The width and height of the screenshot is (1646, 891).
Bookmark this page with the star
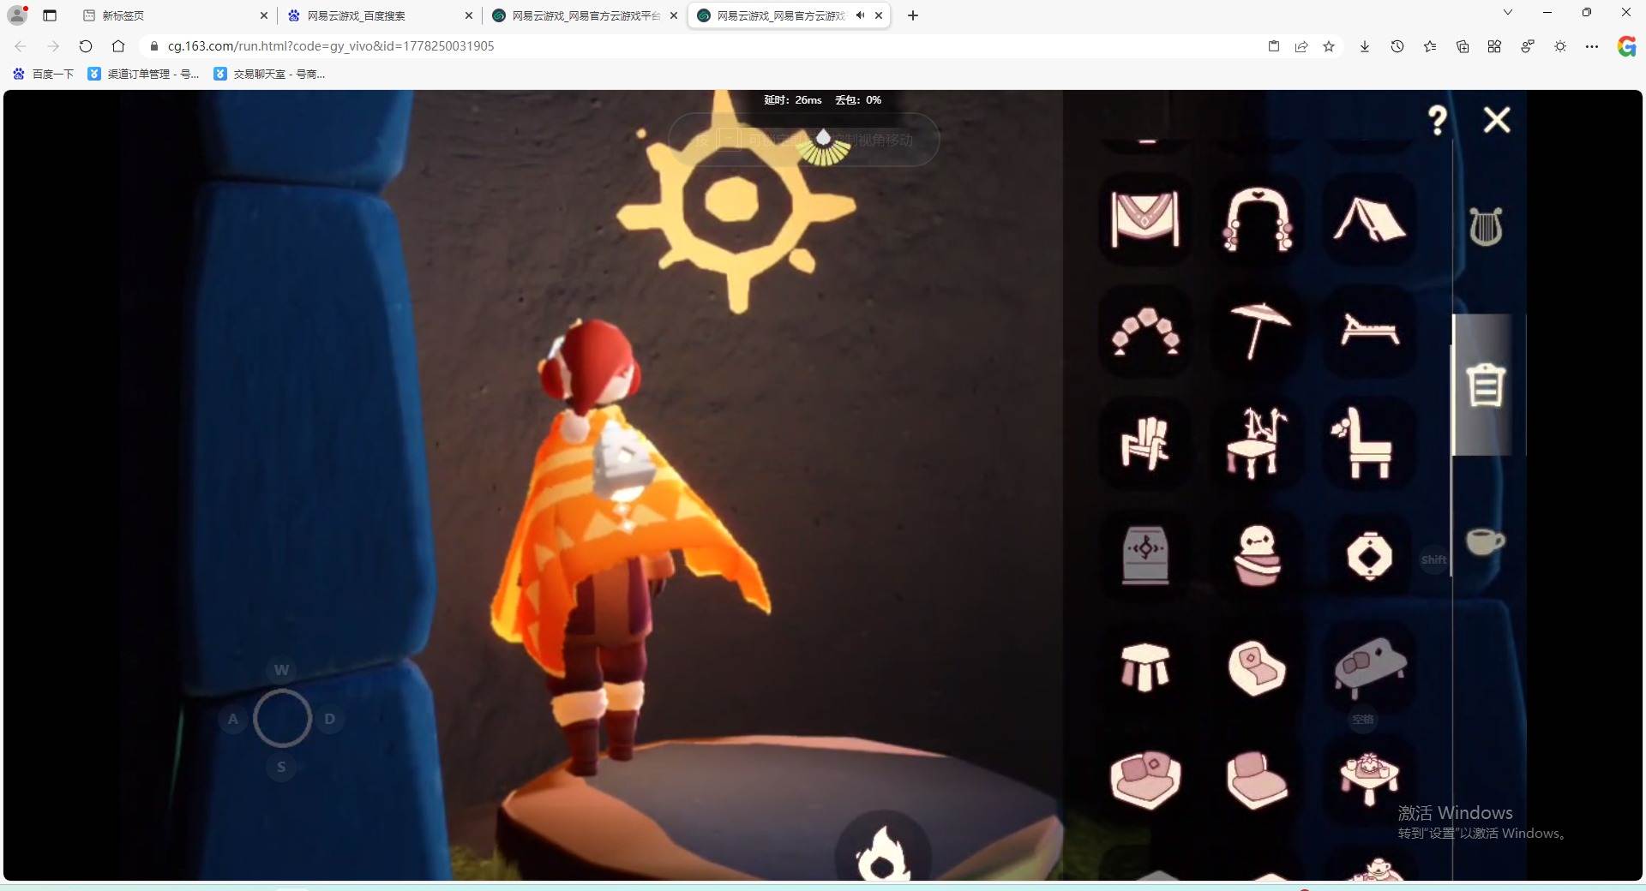pos(1329,46)
